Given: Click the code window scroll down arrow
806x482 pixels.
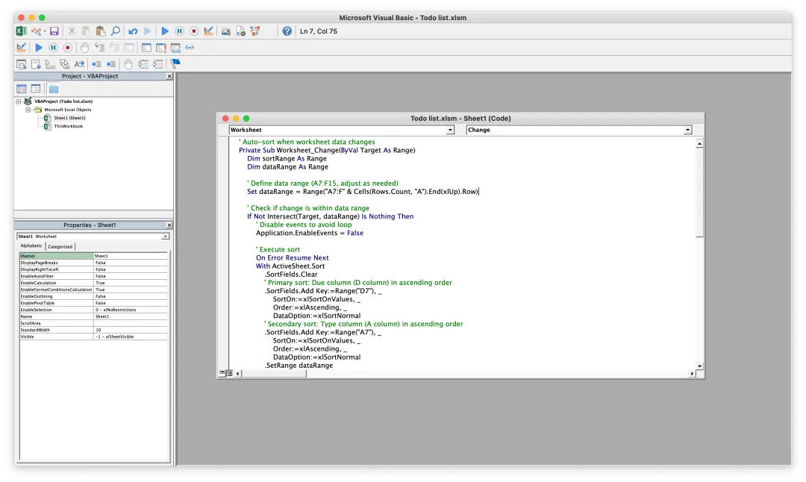Looking at the screenshot, I should click(699, 366).
